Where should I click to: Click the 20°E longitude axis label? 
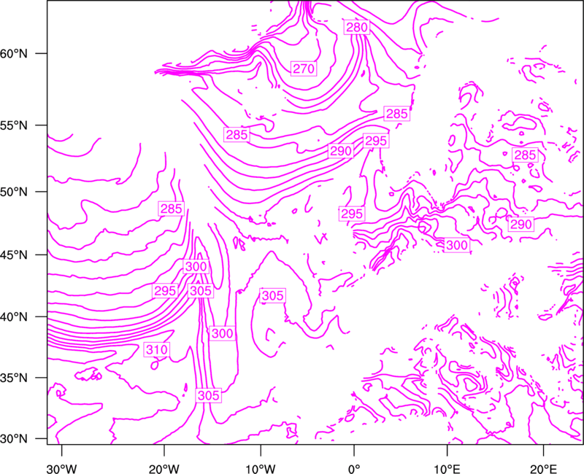pos(543,469)
